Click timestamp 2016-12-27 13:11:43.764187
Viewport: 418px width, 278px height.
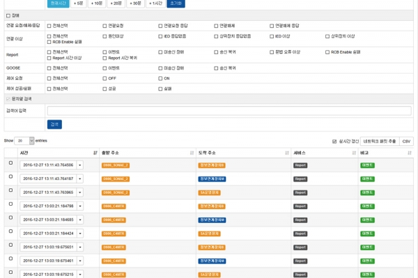pyautogui.click(x=48, y=179)
